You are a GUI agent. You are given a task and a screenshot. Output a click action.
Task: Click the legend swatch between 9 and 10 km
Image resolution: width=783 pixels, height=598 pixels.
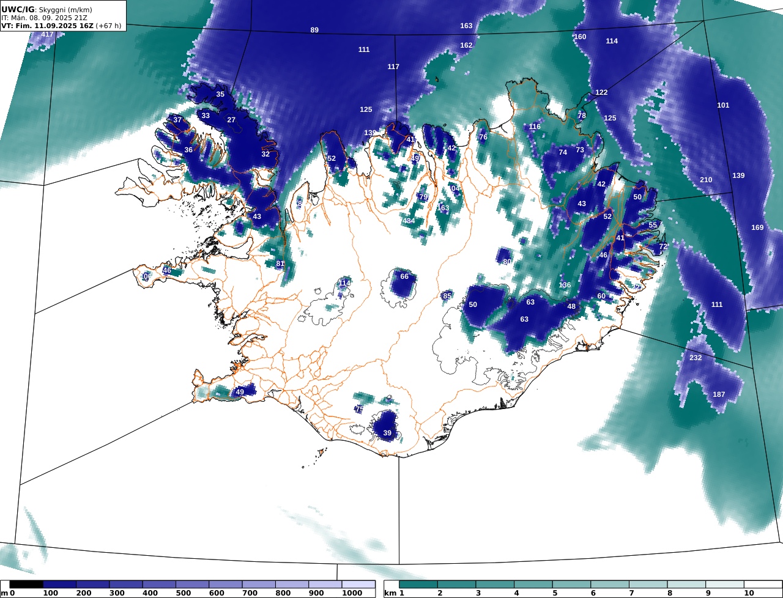725,585
